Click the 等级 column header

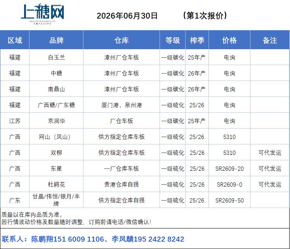coord(172,40)
